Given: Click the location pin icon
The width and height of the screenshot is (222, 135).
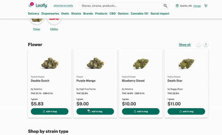Looking at the screenshot, I should (x=177, y=6).
